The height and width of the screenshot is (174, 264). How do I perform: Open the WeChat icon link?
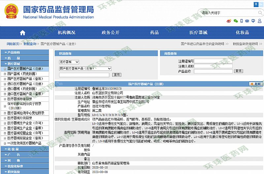tap(235, 21)
